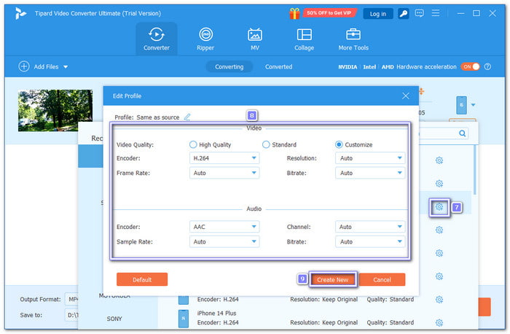Click the pencil icon to rename profile
This screenshot has width=510, height=334.
pos(187,117)
